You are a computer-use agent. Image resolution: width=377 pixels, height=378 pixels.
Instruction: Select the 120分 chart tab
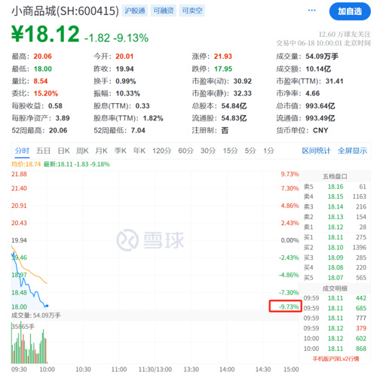pos(162,151)
